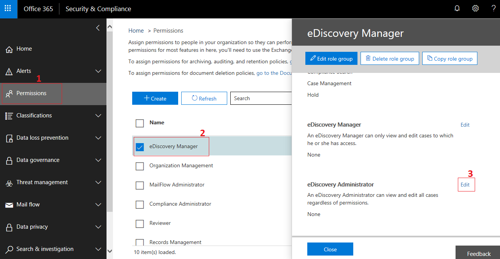Viewport: 500px width, 259px height.
Task: Expand the Alerts menu chevron
Action: click(98, 71)
